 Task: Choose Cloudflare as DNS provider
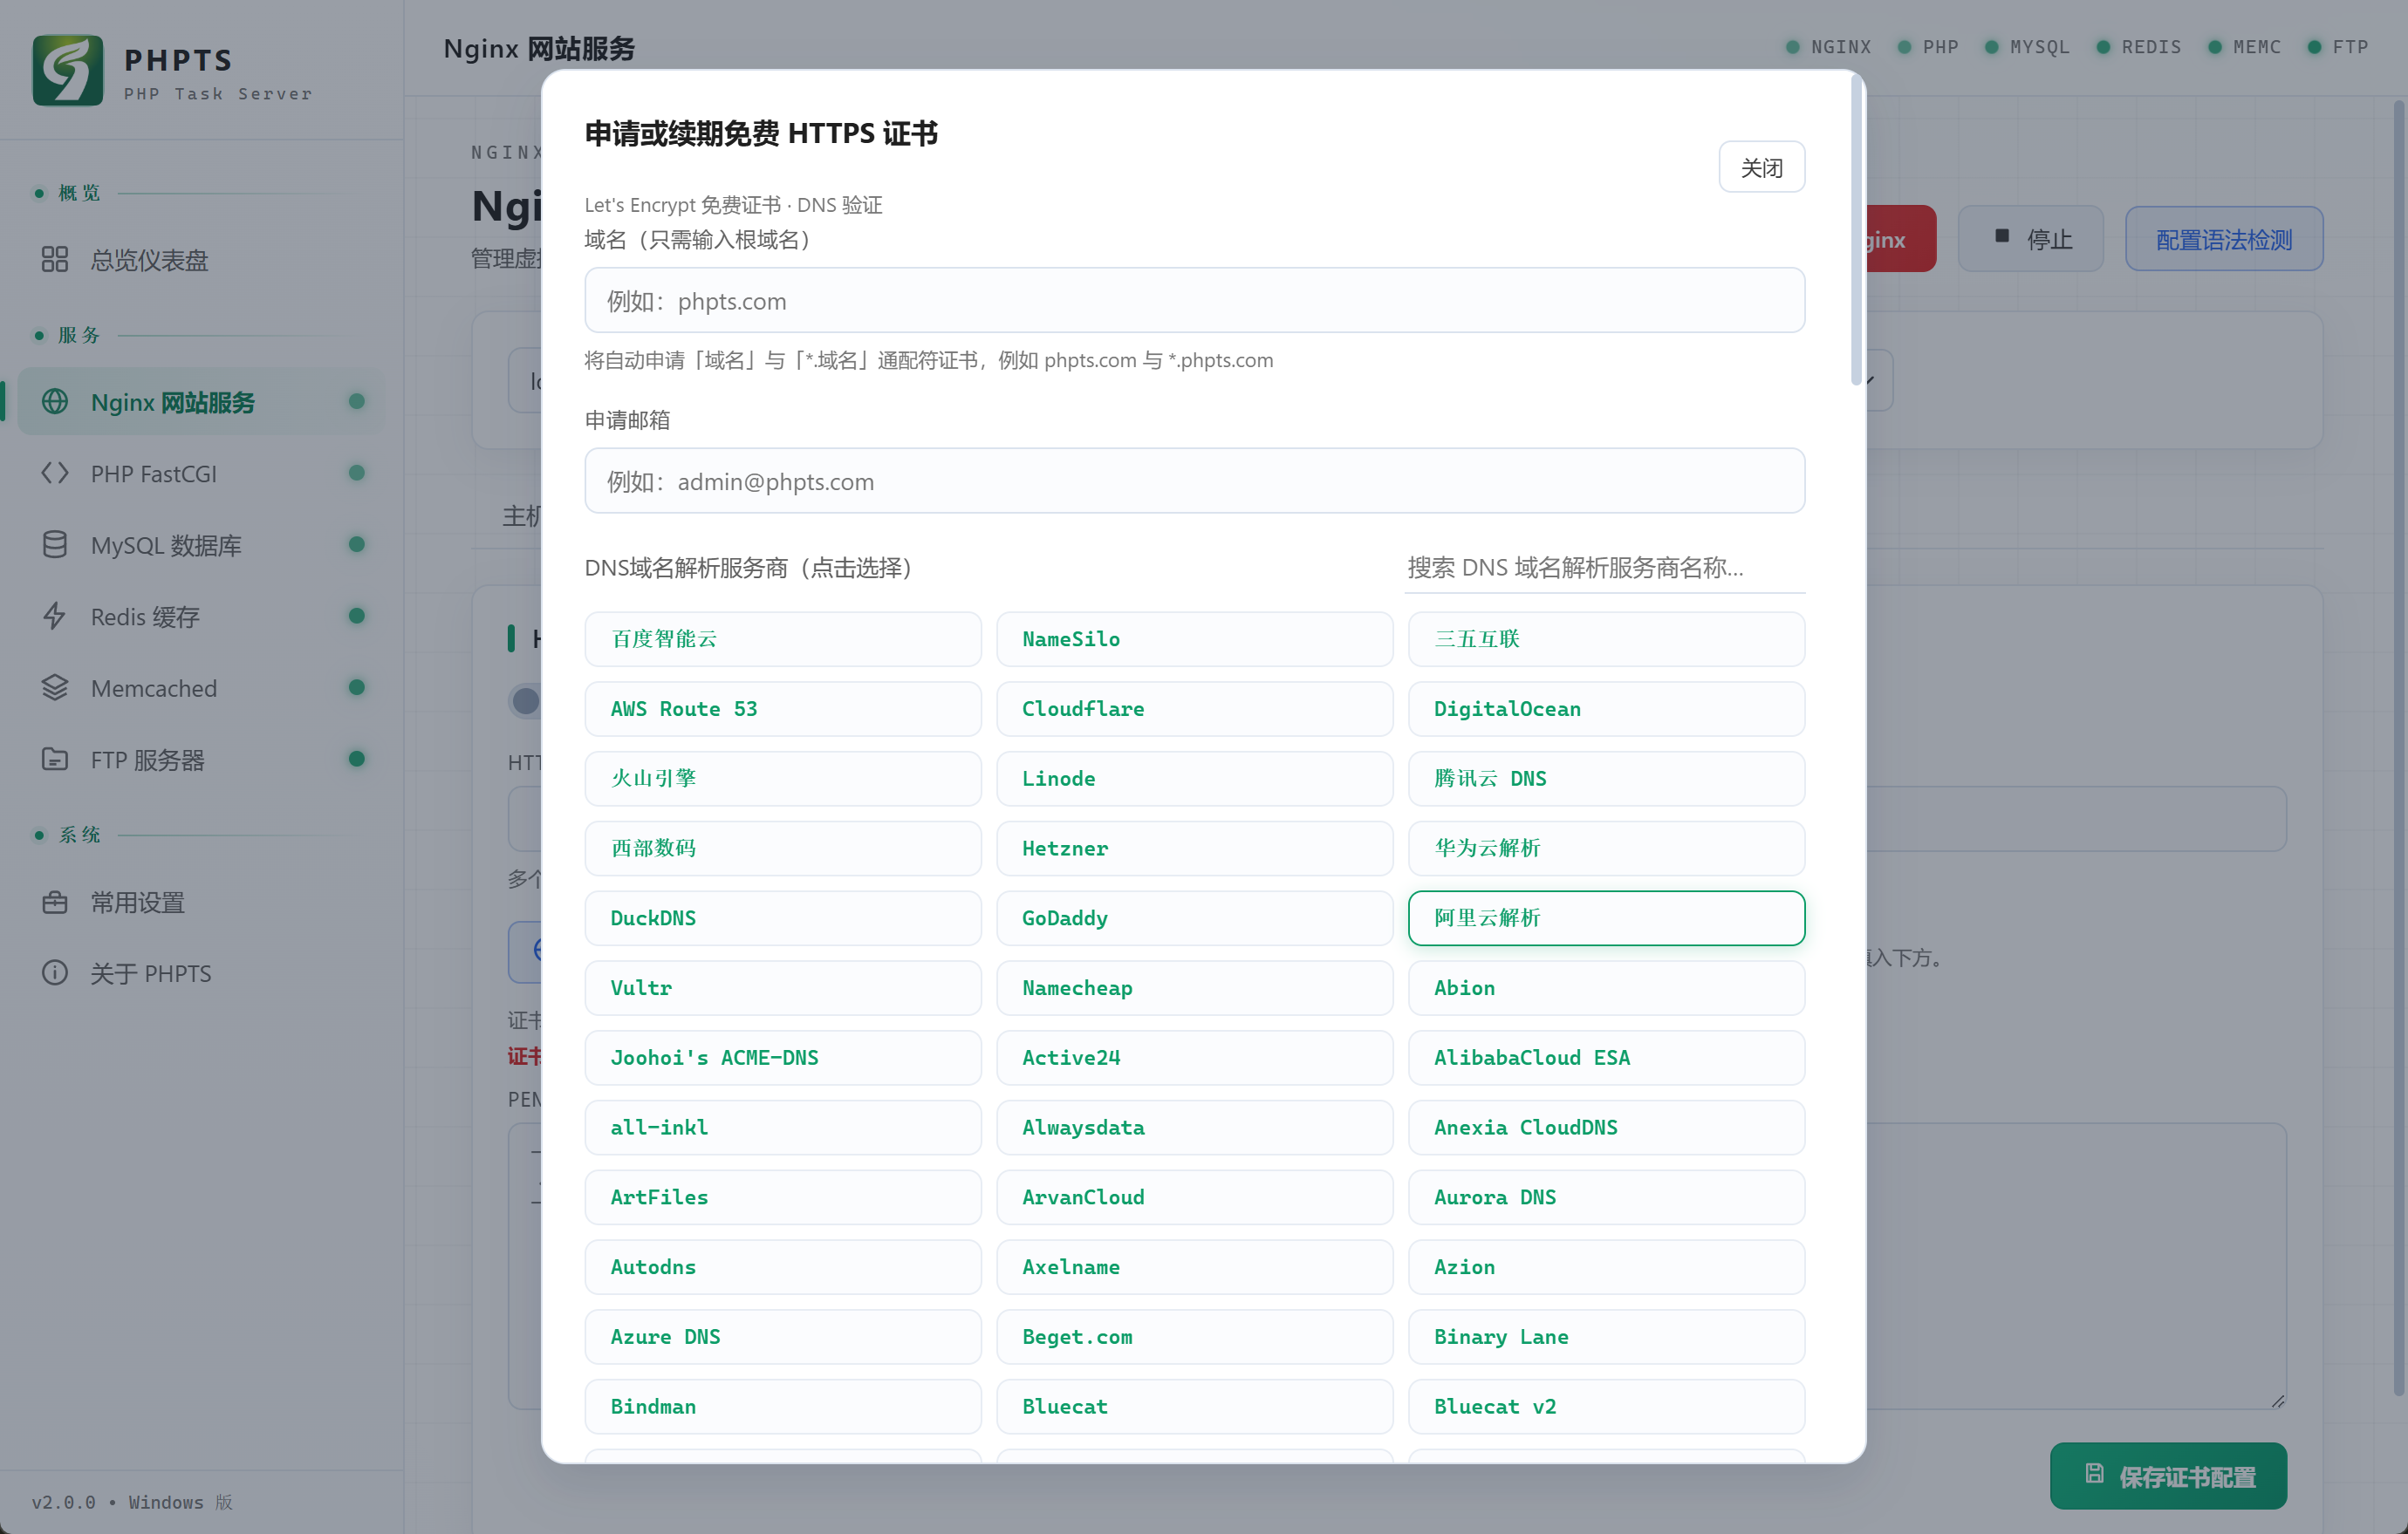click(1194, 708)
